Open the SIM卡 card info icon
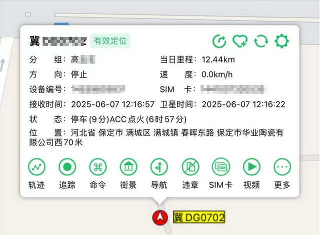Screen dimensions: 320x235 (x=220, y=166)
